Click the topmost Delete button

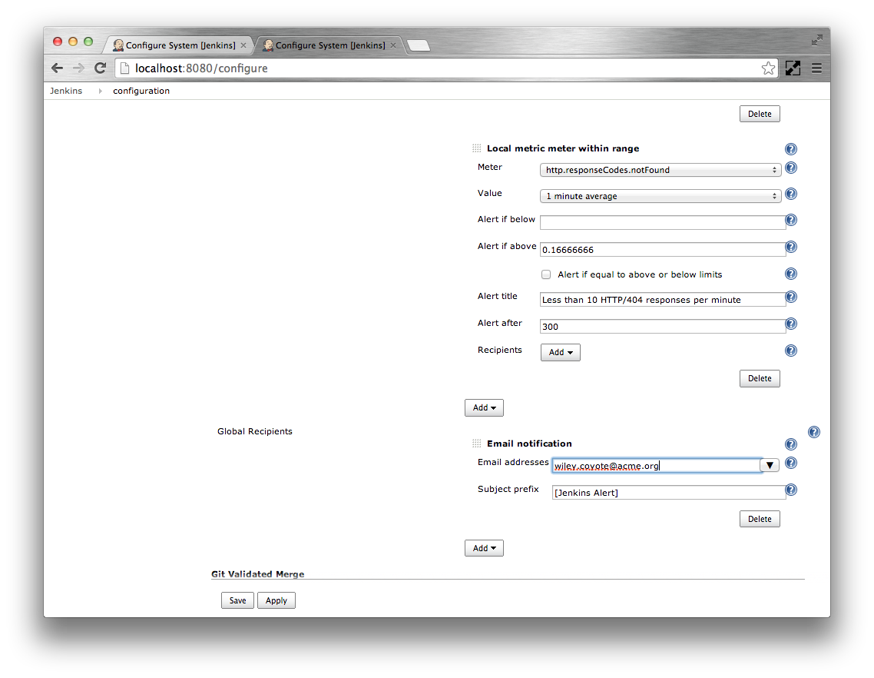759,114
